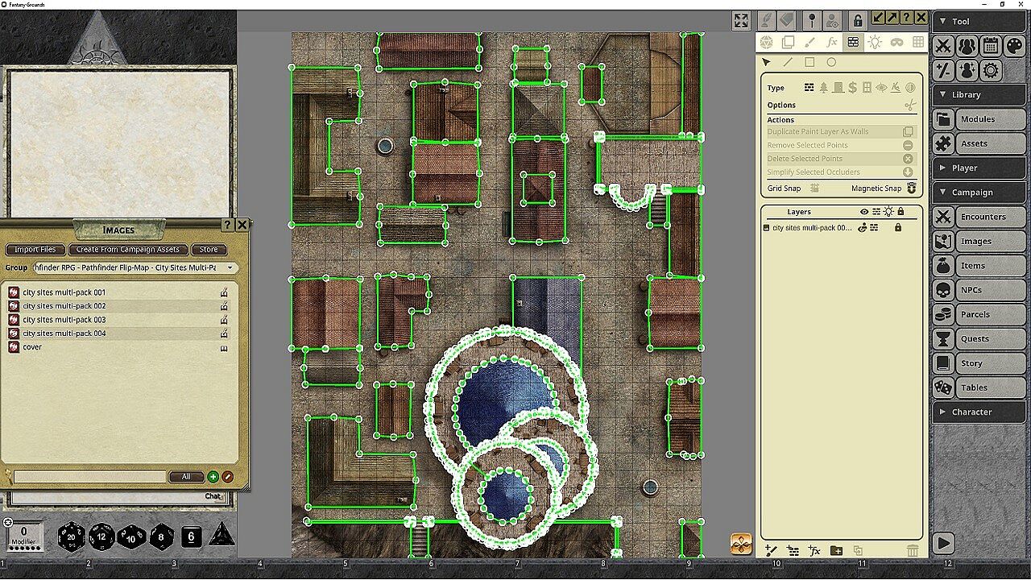This screenshot has width=1031, height=580.
Task: Open the NPCs list
Action: pos(990,290)
